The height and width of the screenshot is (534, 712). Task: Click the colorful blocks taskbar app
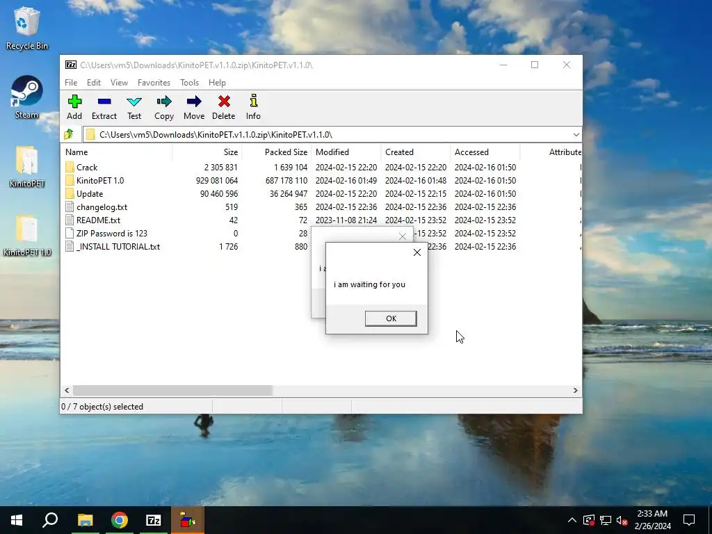tap(188, 520)
